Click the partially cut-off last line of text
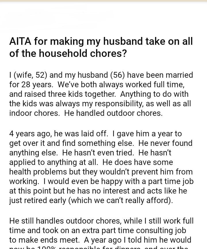Image resolution: width=207 pixels, height=249 pixels. [101, 248]
